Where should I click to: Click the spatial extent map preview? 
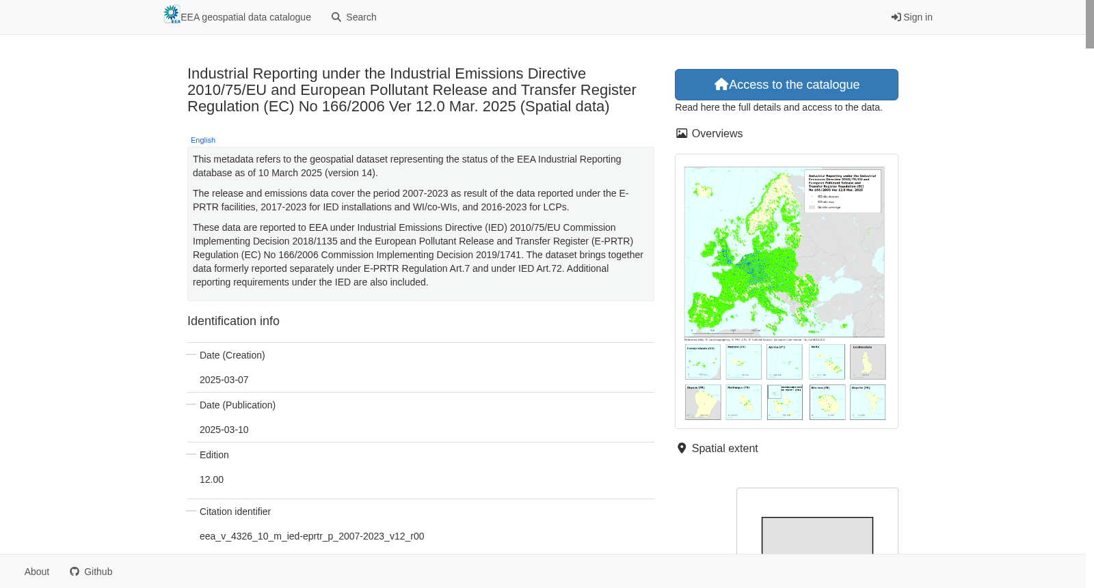coord(817,521)
